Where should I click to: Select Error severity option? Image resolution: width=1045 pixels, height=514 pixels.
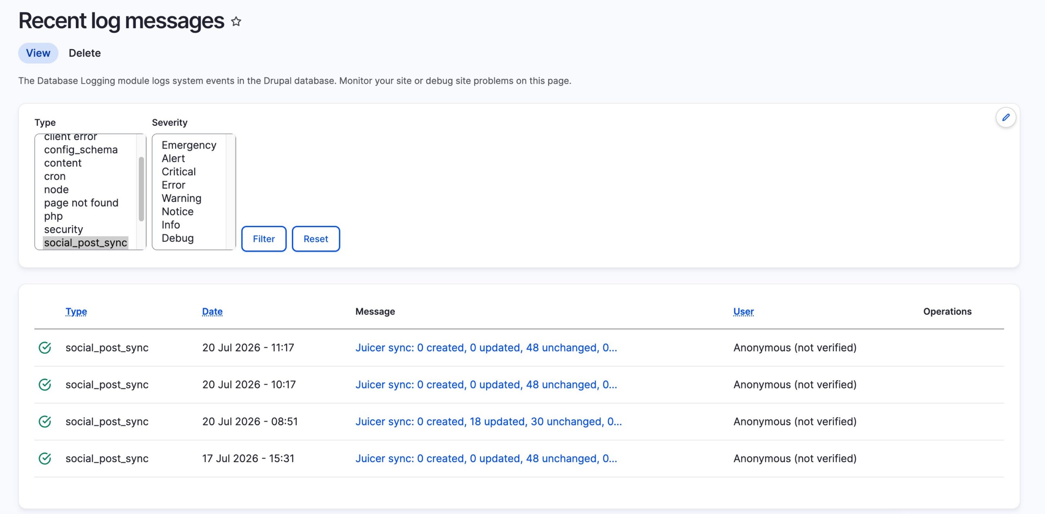click(x=173, y=185)
